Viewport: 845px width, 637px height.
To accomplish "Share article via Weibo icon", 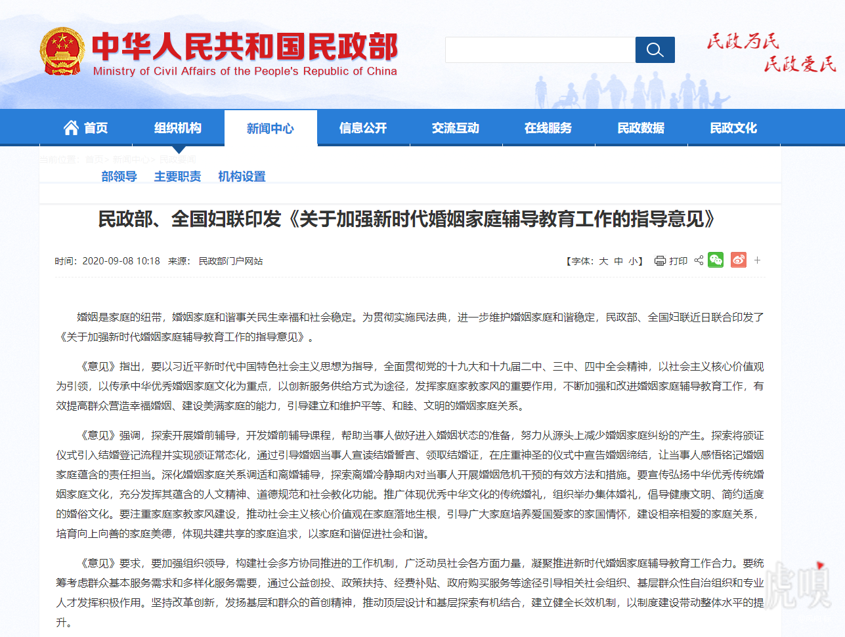I will pyautogui.click(x=739, y=260).
